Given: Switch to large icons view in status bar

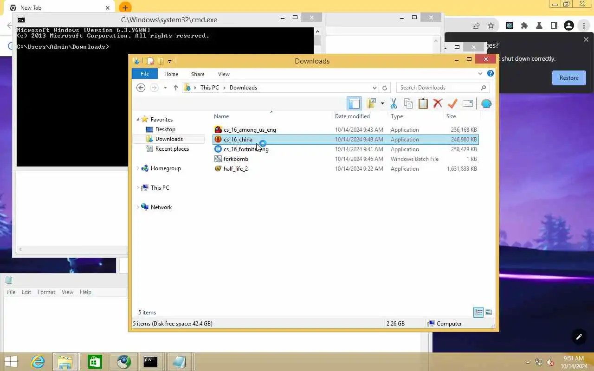Looking at the screenshot, I should tap(489, 312).
